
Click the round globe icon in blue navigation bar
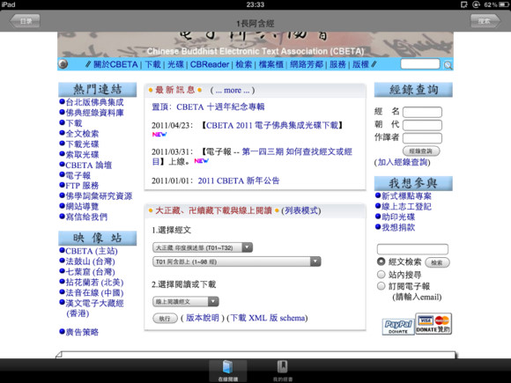pos(63,64)
